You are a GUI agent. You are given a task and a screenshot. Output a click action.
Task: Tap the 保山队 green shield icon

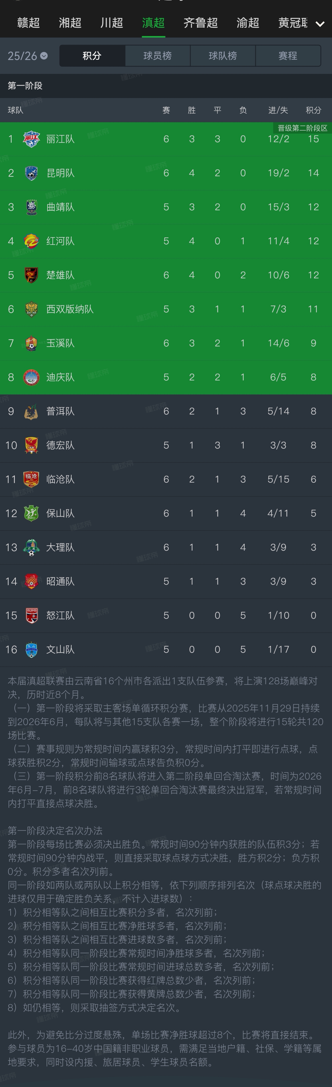click(x=31, y=514)
